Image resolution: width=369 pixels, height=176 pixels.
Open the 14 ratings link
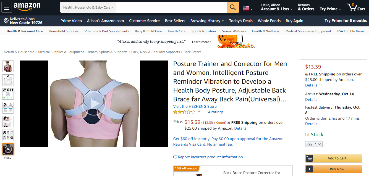coord(215,112)
